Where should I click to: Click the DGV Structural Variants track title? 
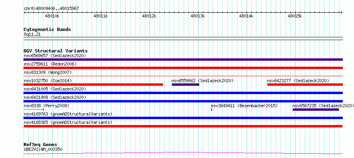pos(56,51)
